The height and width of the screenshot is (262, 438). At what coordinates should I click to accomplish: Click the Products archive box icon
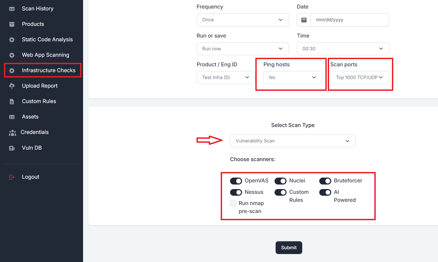tap(12, 24)
